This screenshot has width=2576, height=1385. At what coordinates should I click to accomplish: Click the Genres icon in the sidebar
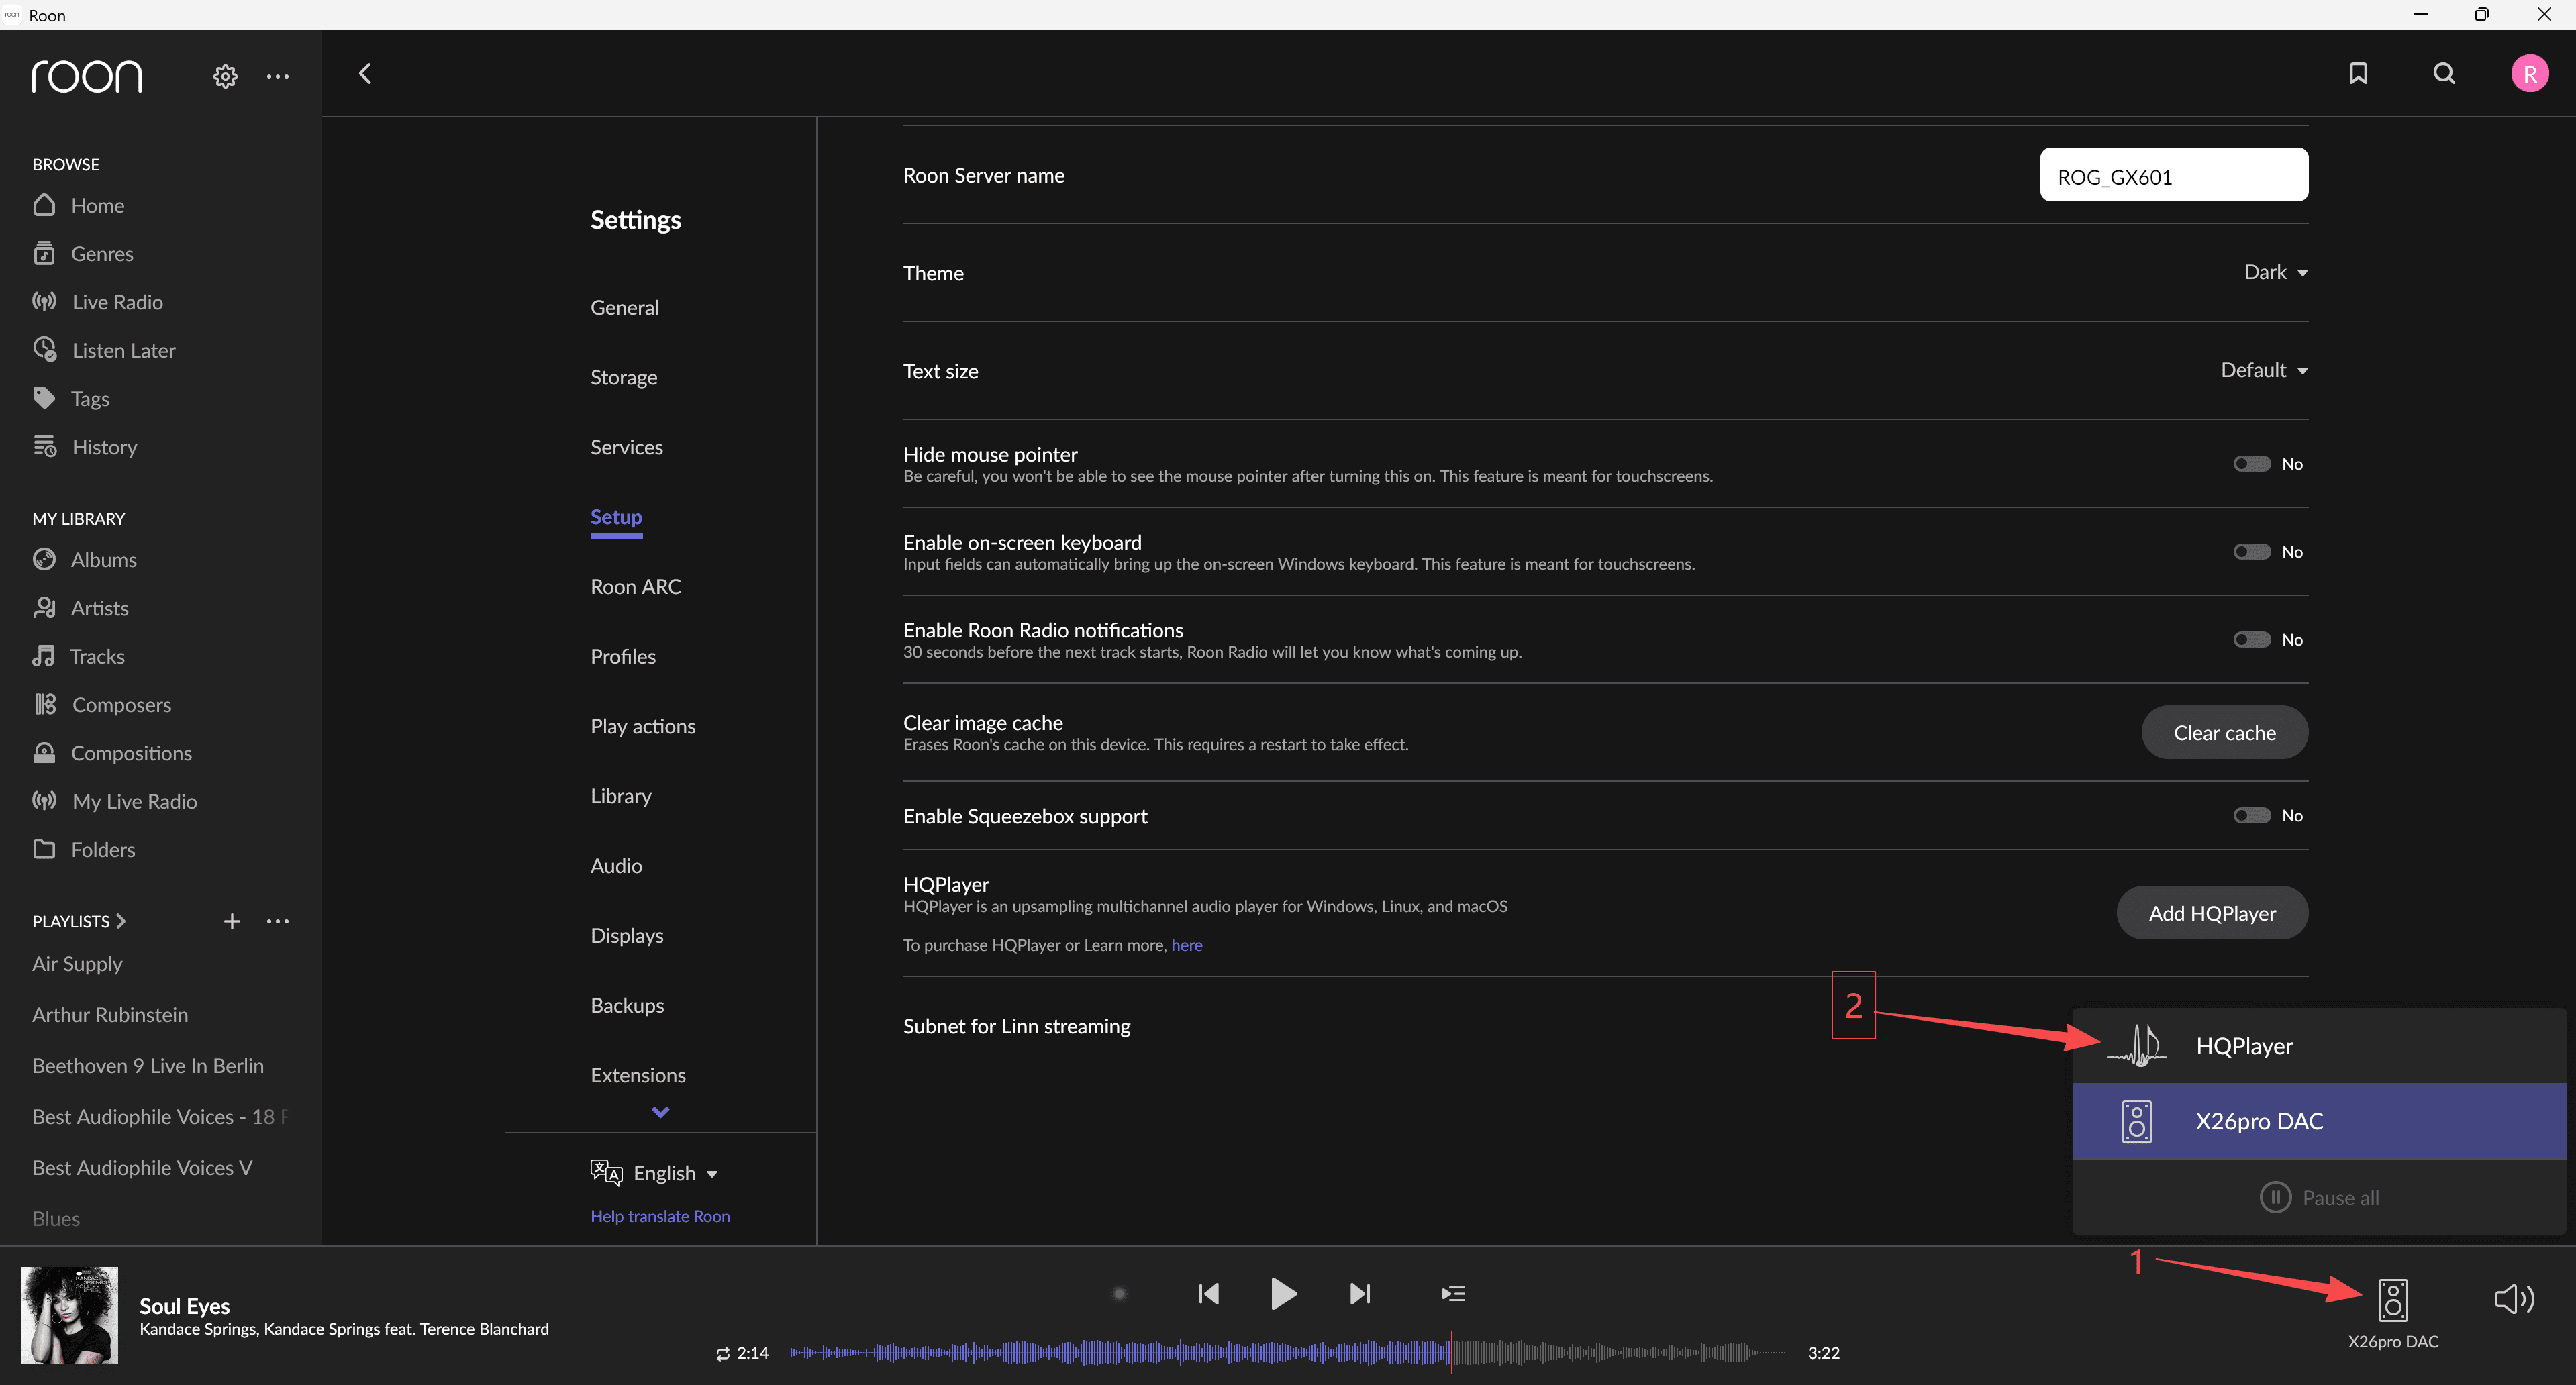pyautogui.click(x=44, y=253)
